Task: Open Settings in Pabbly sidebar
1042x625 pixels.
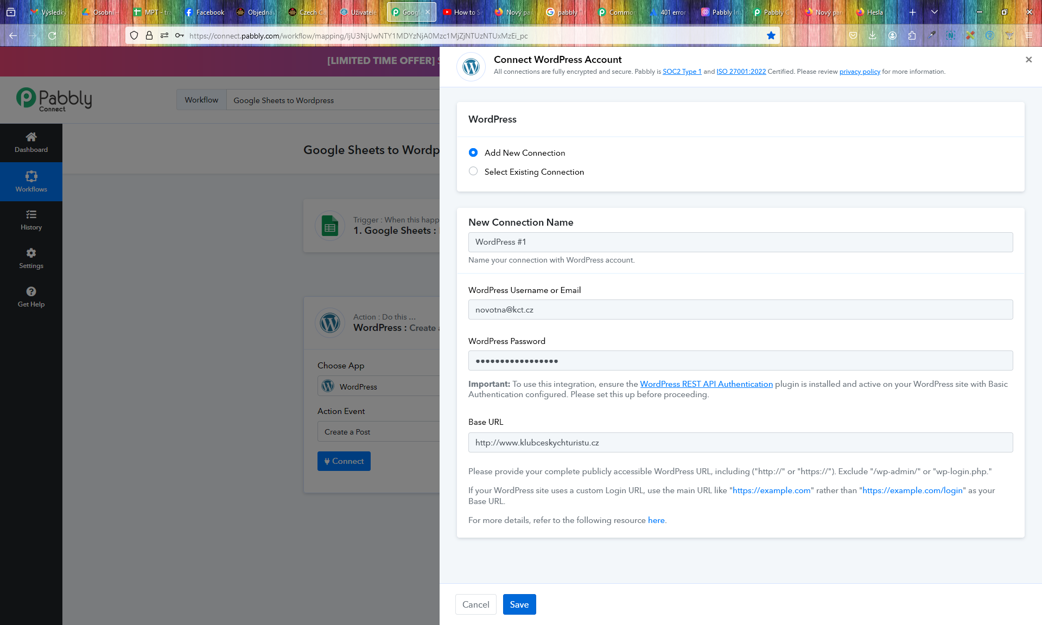Action: point(31,259)
